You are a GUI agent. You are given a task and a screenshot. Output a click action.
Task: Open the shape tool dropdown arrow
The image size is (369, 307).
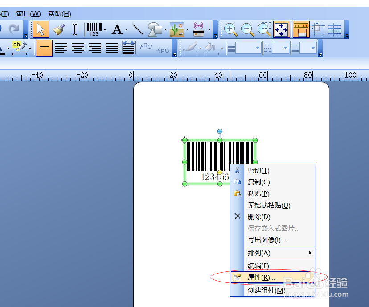tap(165, 30)
